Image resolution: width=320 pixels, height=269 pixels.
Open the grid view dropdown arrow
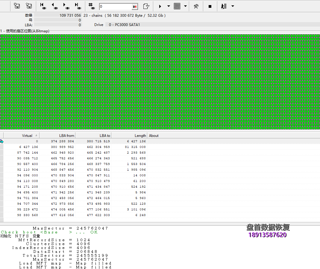pyautogui.click(x=185, y=6)
